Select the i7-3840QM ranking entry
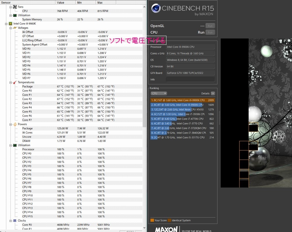 pyautogui.click(x=182, y=133)
